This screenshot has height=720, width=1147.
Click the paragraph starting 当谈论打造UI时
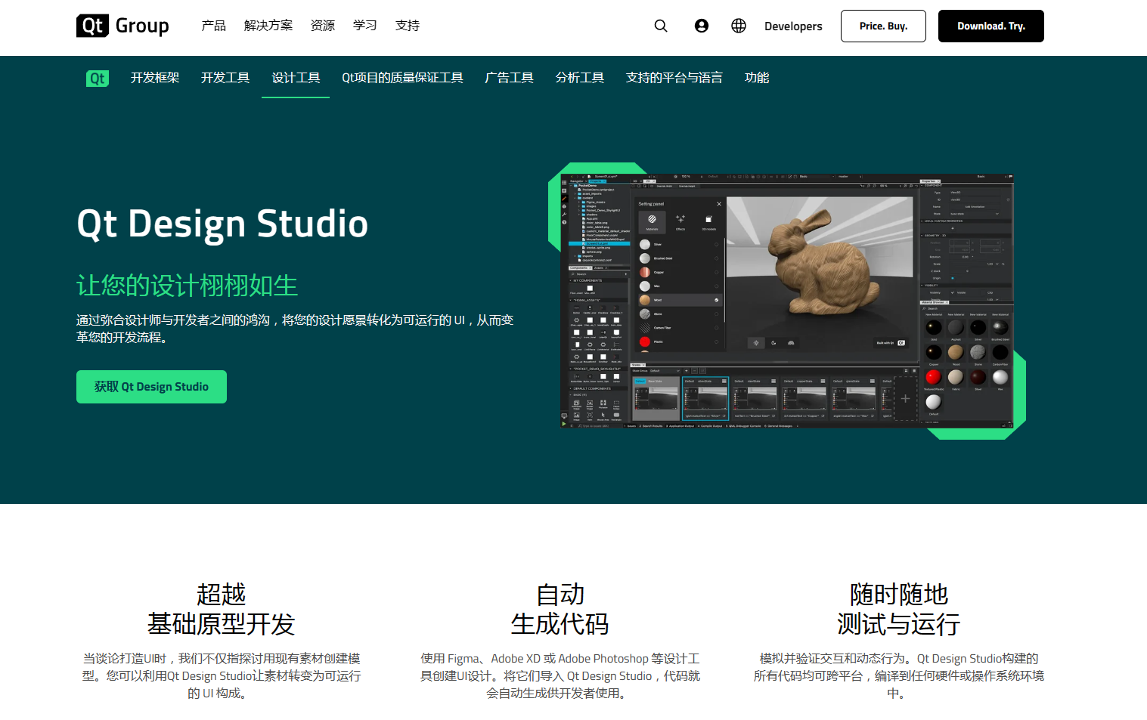(221, 676)
